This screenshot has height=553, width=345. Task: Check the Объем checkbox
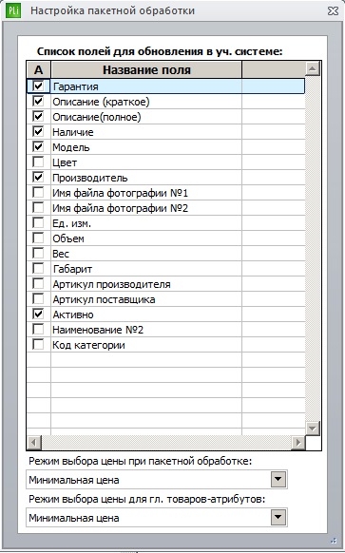pyautogui.click(x=38, y=238)
